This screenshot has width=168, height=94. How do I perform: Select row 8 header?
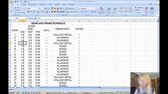tap(10, 43)
